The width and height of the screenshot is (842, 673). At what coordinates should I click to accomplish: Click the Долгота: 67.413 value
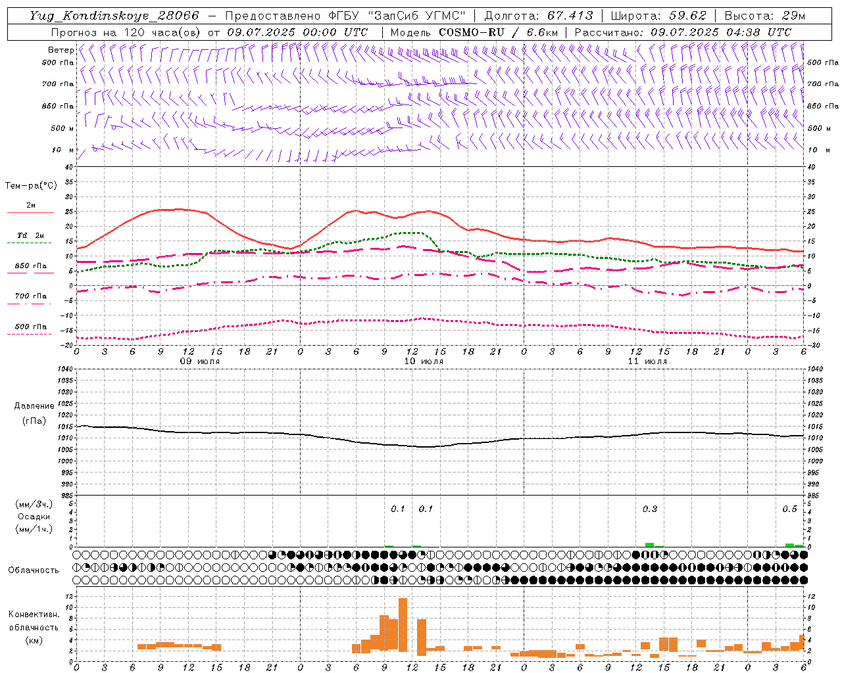click(539, 16)
